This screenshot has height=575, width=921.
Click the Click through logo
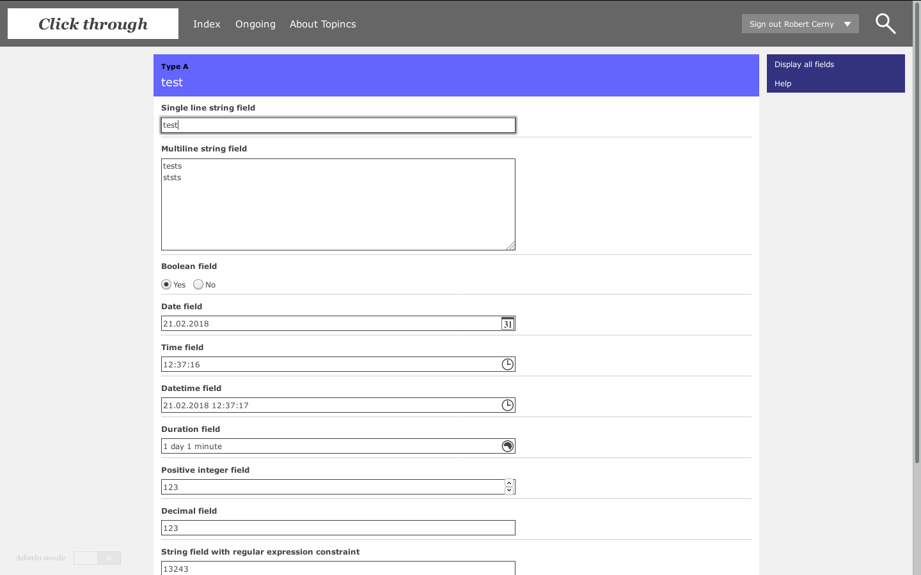93,24
